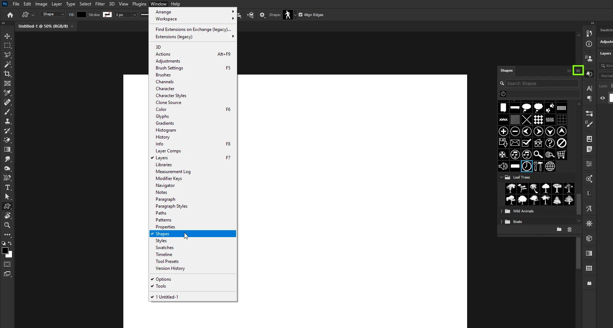Select the Horizontal Type tool
613x328 pixels.
7,187
